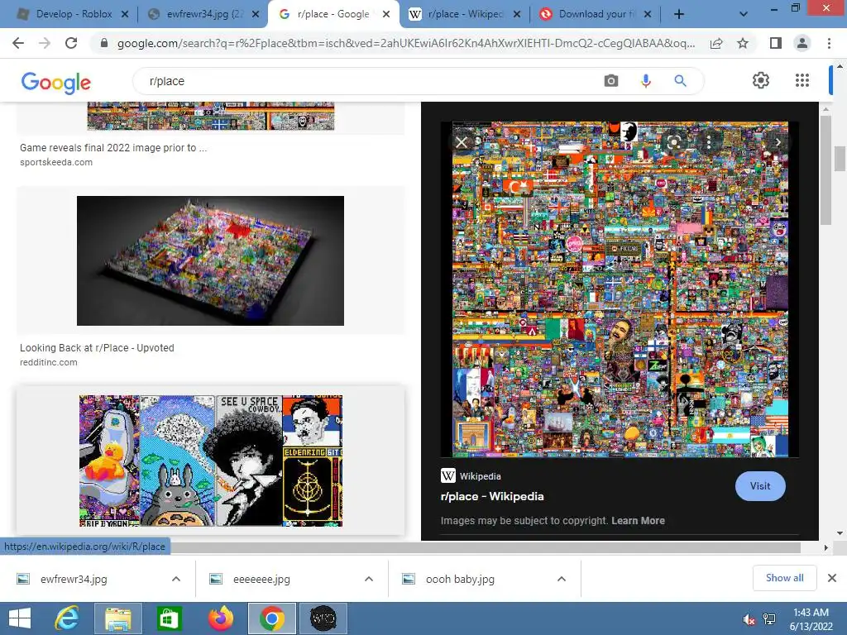Open more options in image preview

(x=709, y=142)
